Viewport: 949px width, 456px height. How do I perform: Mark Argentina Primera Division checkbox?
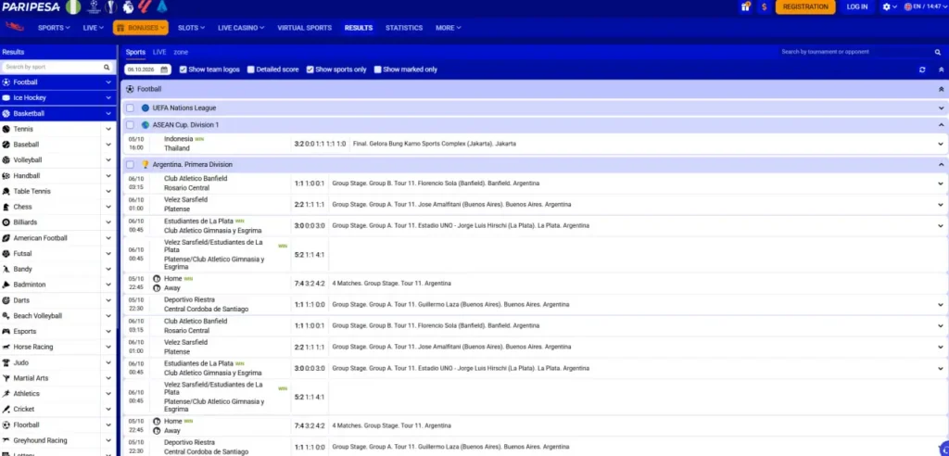(130, 165)
